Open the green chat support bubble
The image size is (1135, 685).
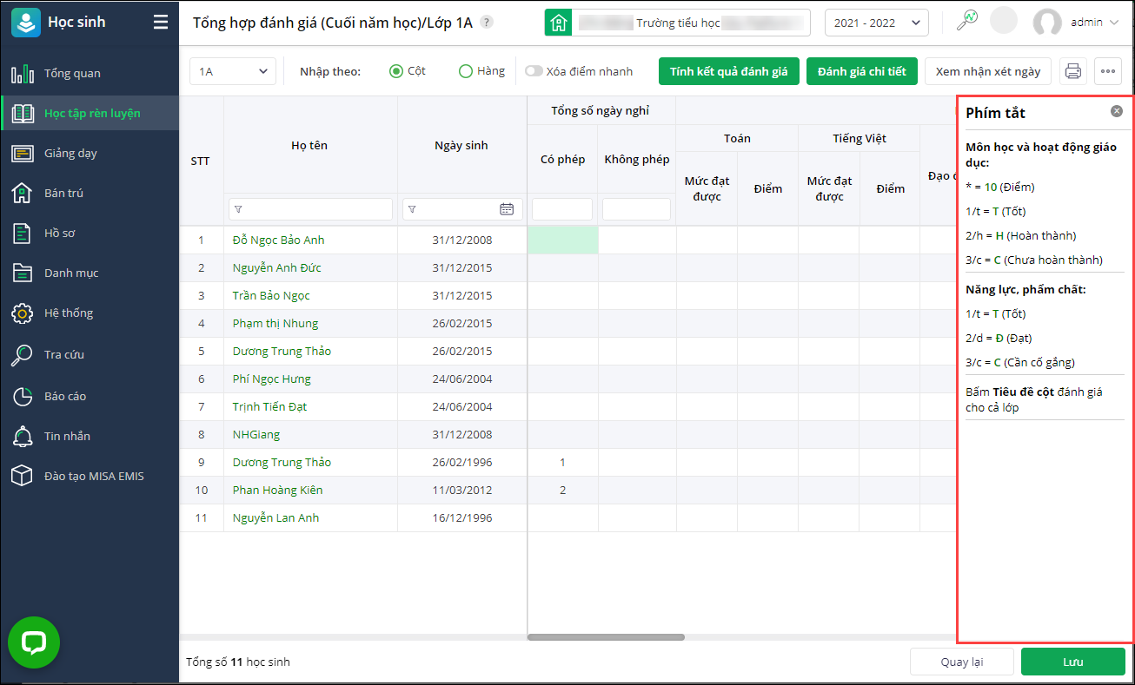click(34, 642)
